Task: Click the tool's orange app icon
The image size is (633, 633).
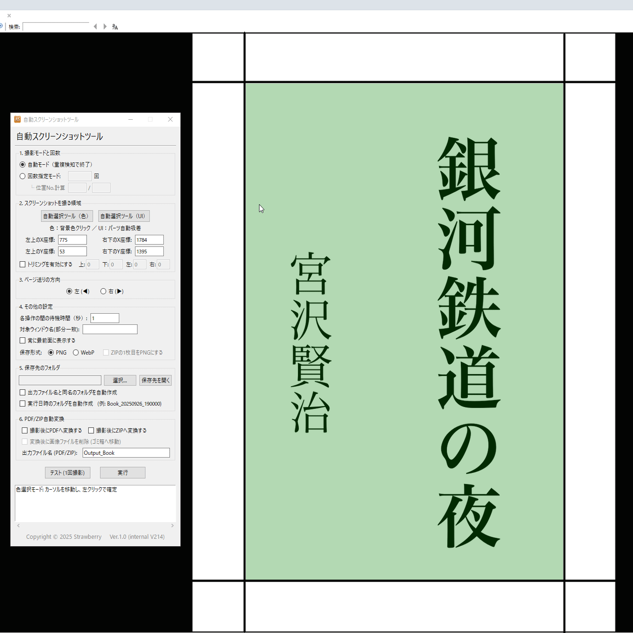Action: click(17, 119)
